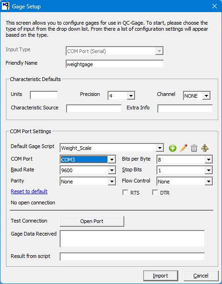
Task: Click the Cancel button
Action: [x=201, y=276]
